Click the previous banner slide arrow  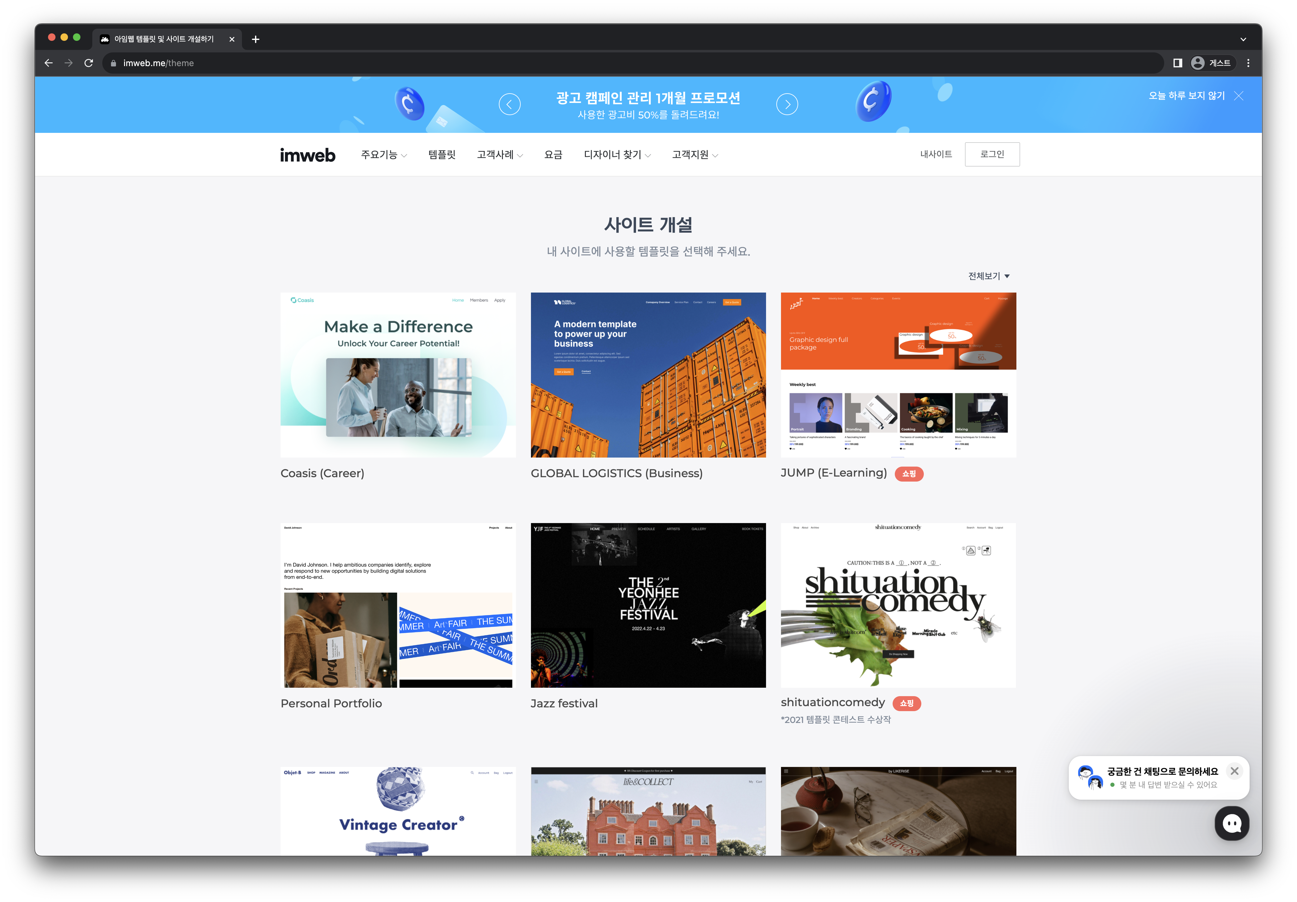coord(509,104)
